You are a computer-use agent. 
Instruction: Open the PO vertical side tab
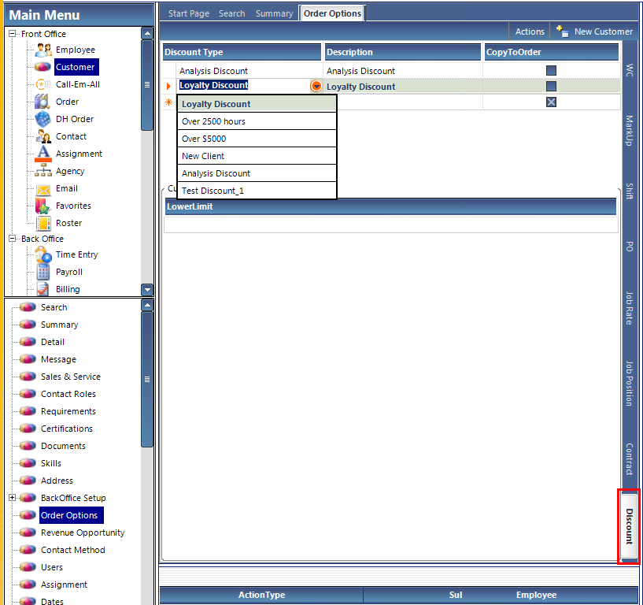[x=630, y=247]
